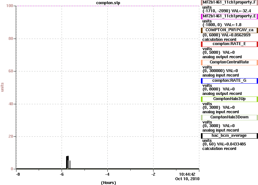Click the 80 y-axis tick label
Screen dimensions: 258x185
[11, 39]
